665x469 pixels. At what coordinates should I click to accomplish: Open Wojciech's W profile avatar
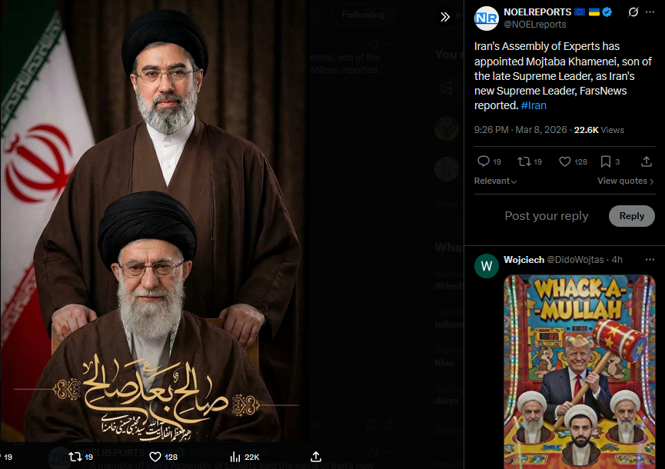pos(487,266)
